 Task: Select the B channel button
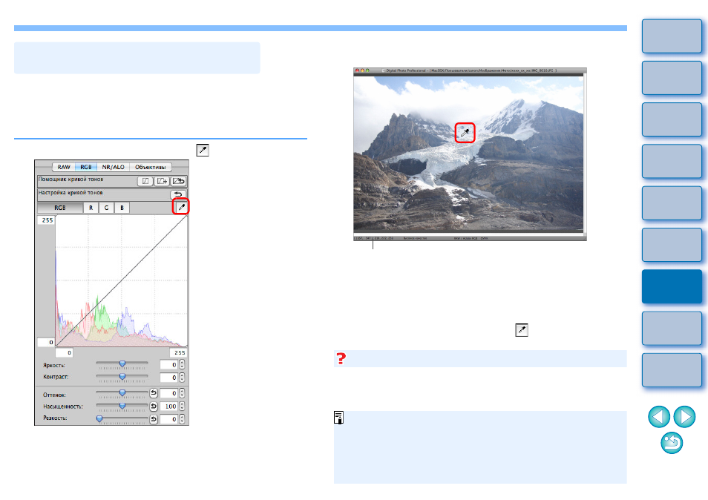(122, 208)
